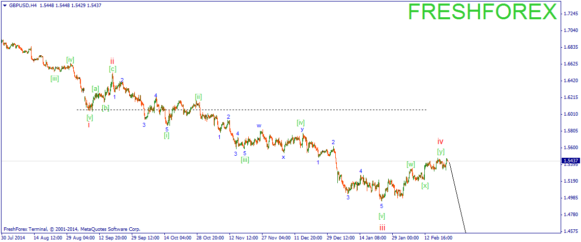Select the green [y] wave label
This screenshot has height=242, width=581.
tap(441, 151)
